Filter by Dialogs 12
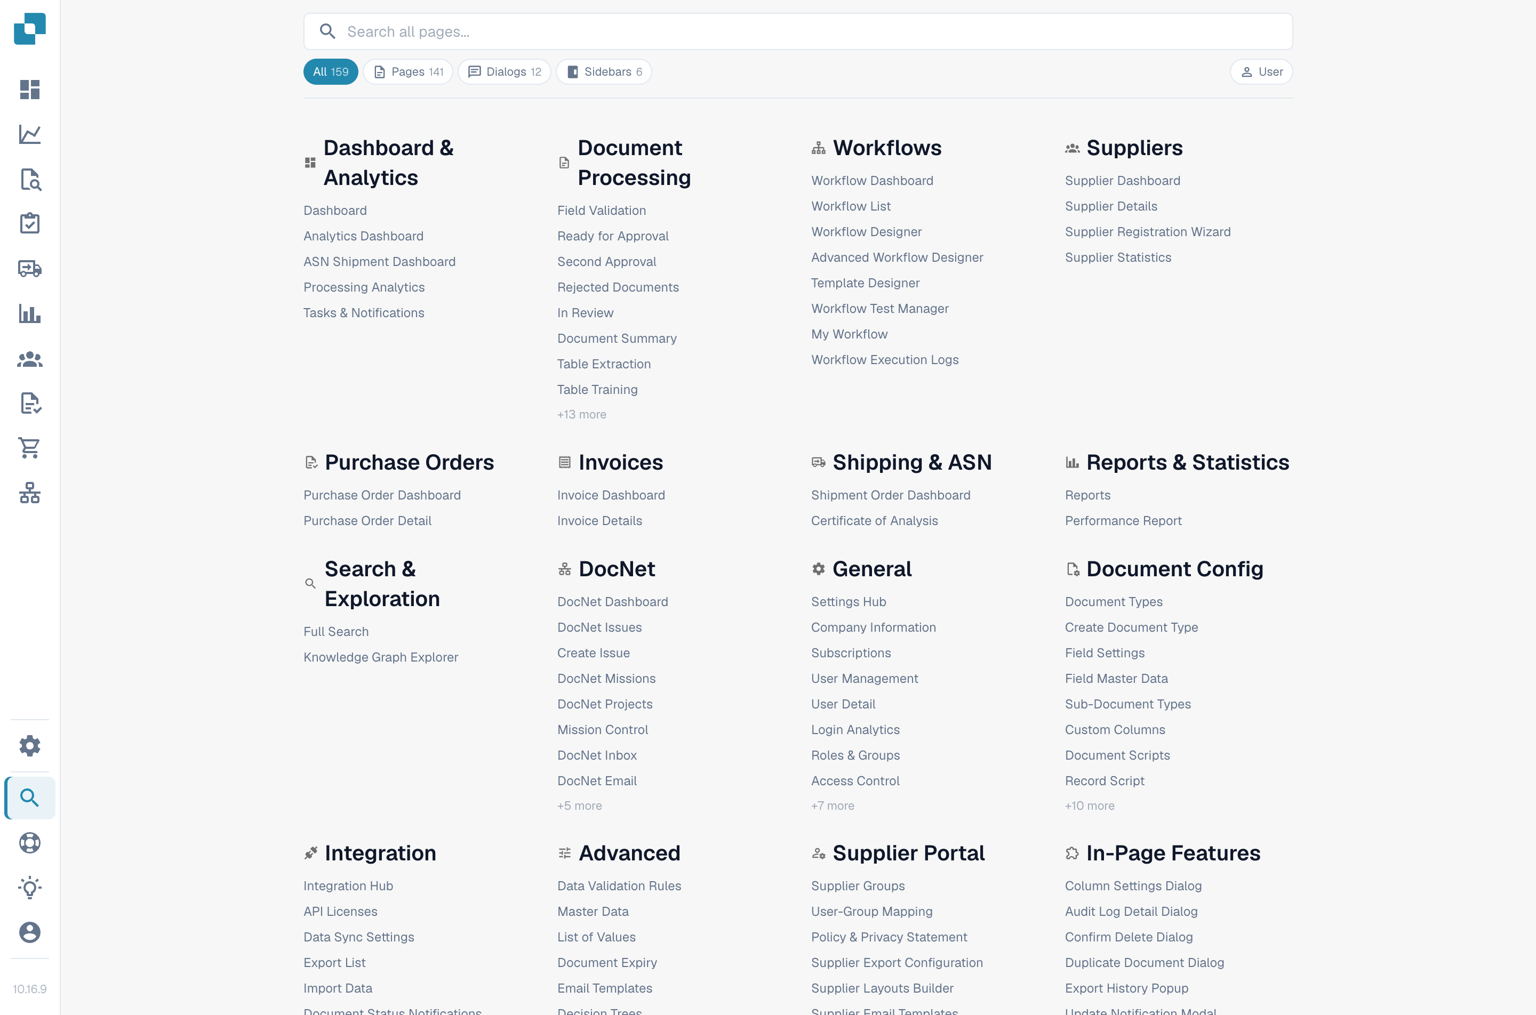This screenshot has width=1536, height=1015. (x=505, y=72)
